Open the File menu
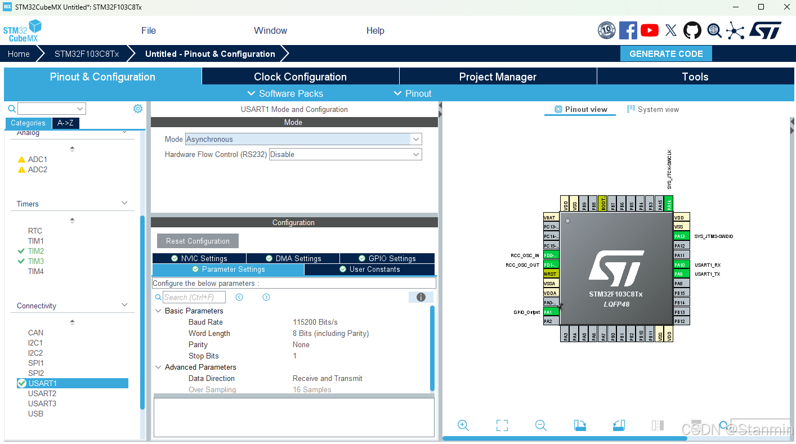Viewport: 796px width, 444px height. 149,30
